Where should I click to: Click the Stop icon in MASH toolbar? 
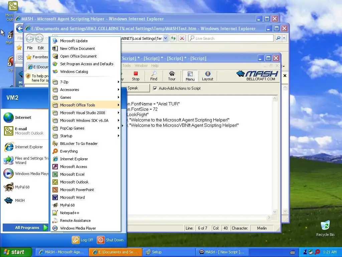tap(136, 76)
